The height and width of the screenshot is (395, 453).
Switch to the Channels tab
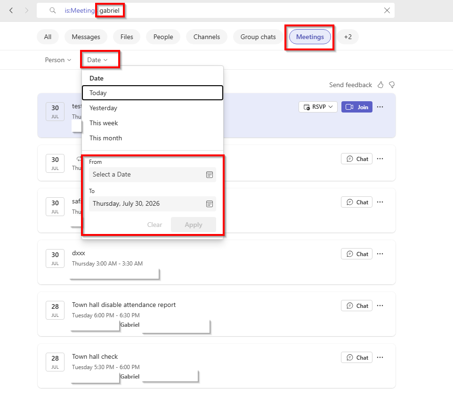[207, 37]
